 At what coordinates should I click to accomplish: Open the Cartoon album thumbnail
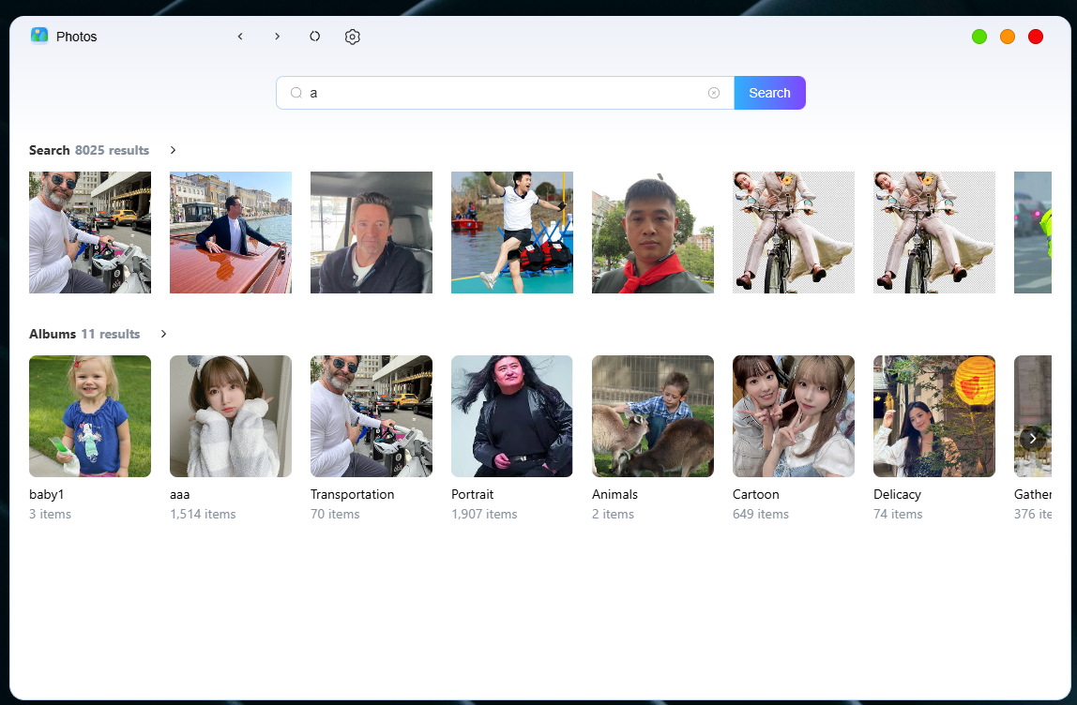(x=794, y=416)
